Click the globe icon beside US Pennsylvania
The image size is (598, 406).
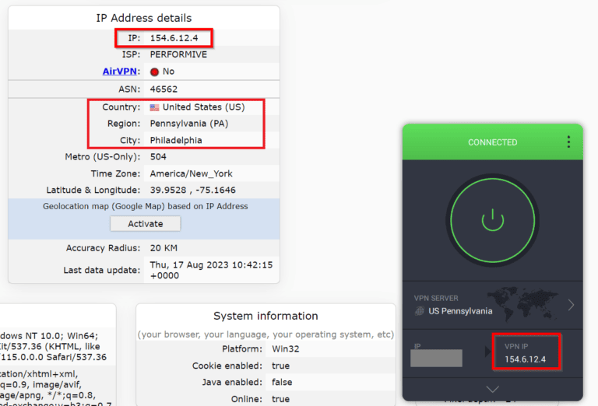coord(420,311)
